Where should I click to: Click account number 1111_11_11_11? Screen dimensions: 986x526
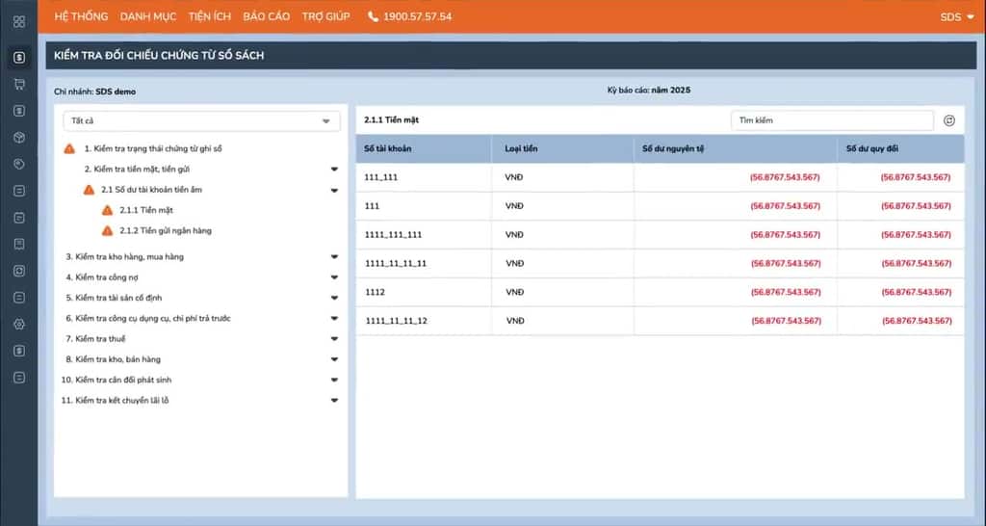click(x=396, y=264)
